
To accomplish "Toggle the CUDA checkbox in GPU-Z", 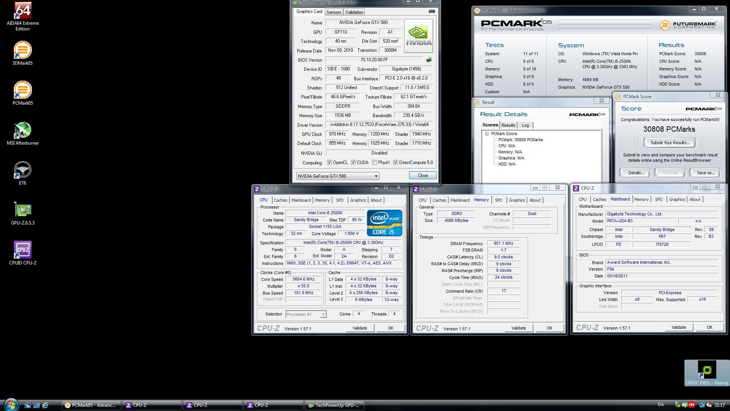I will click(x=353, y=162).
